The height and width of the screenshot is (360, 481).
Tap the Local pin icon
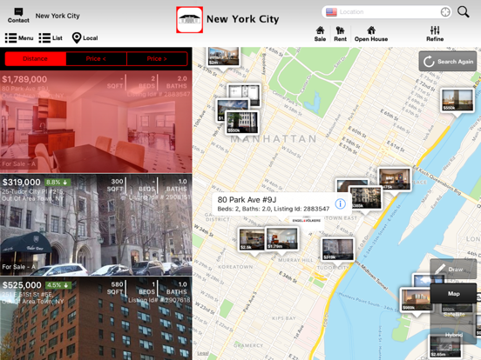[x=85, y=38]
